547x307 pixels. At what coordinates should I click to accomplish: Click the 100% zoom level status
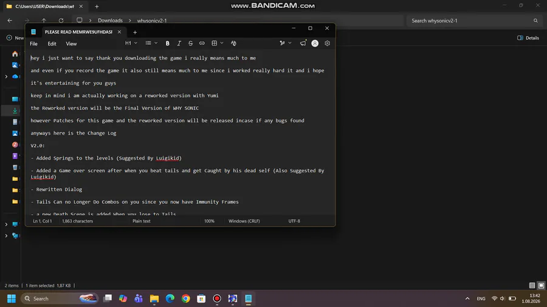(209, 221)
